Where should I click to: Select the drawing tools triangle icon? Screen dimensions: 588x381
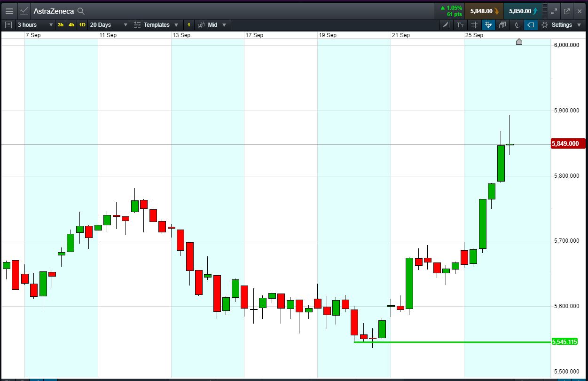pos(446,25)
